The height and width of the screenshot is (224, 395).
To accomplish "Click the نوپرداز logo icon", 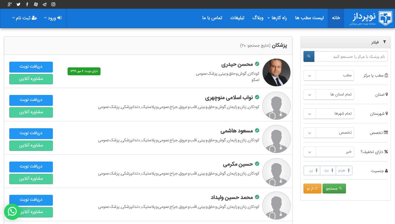I will coord(385,19).
